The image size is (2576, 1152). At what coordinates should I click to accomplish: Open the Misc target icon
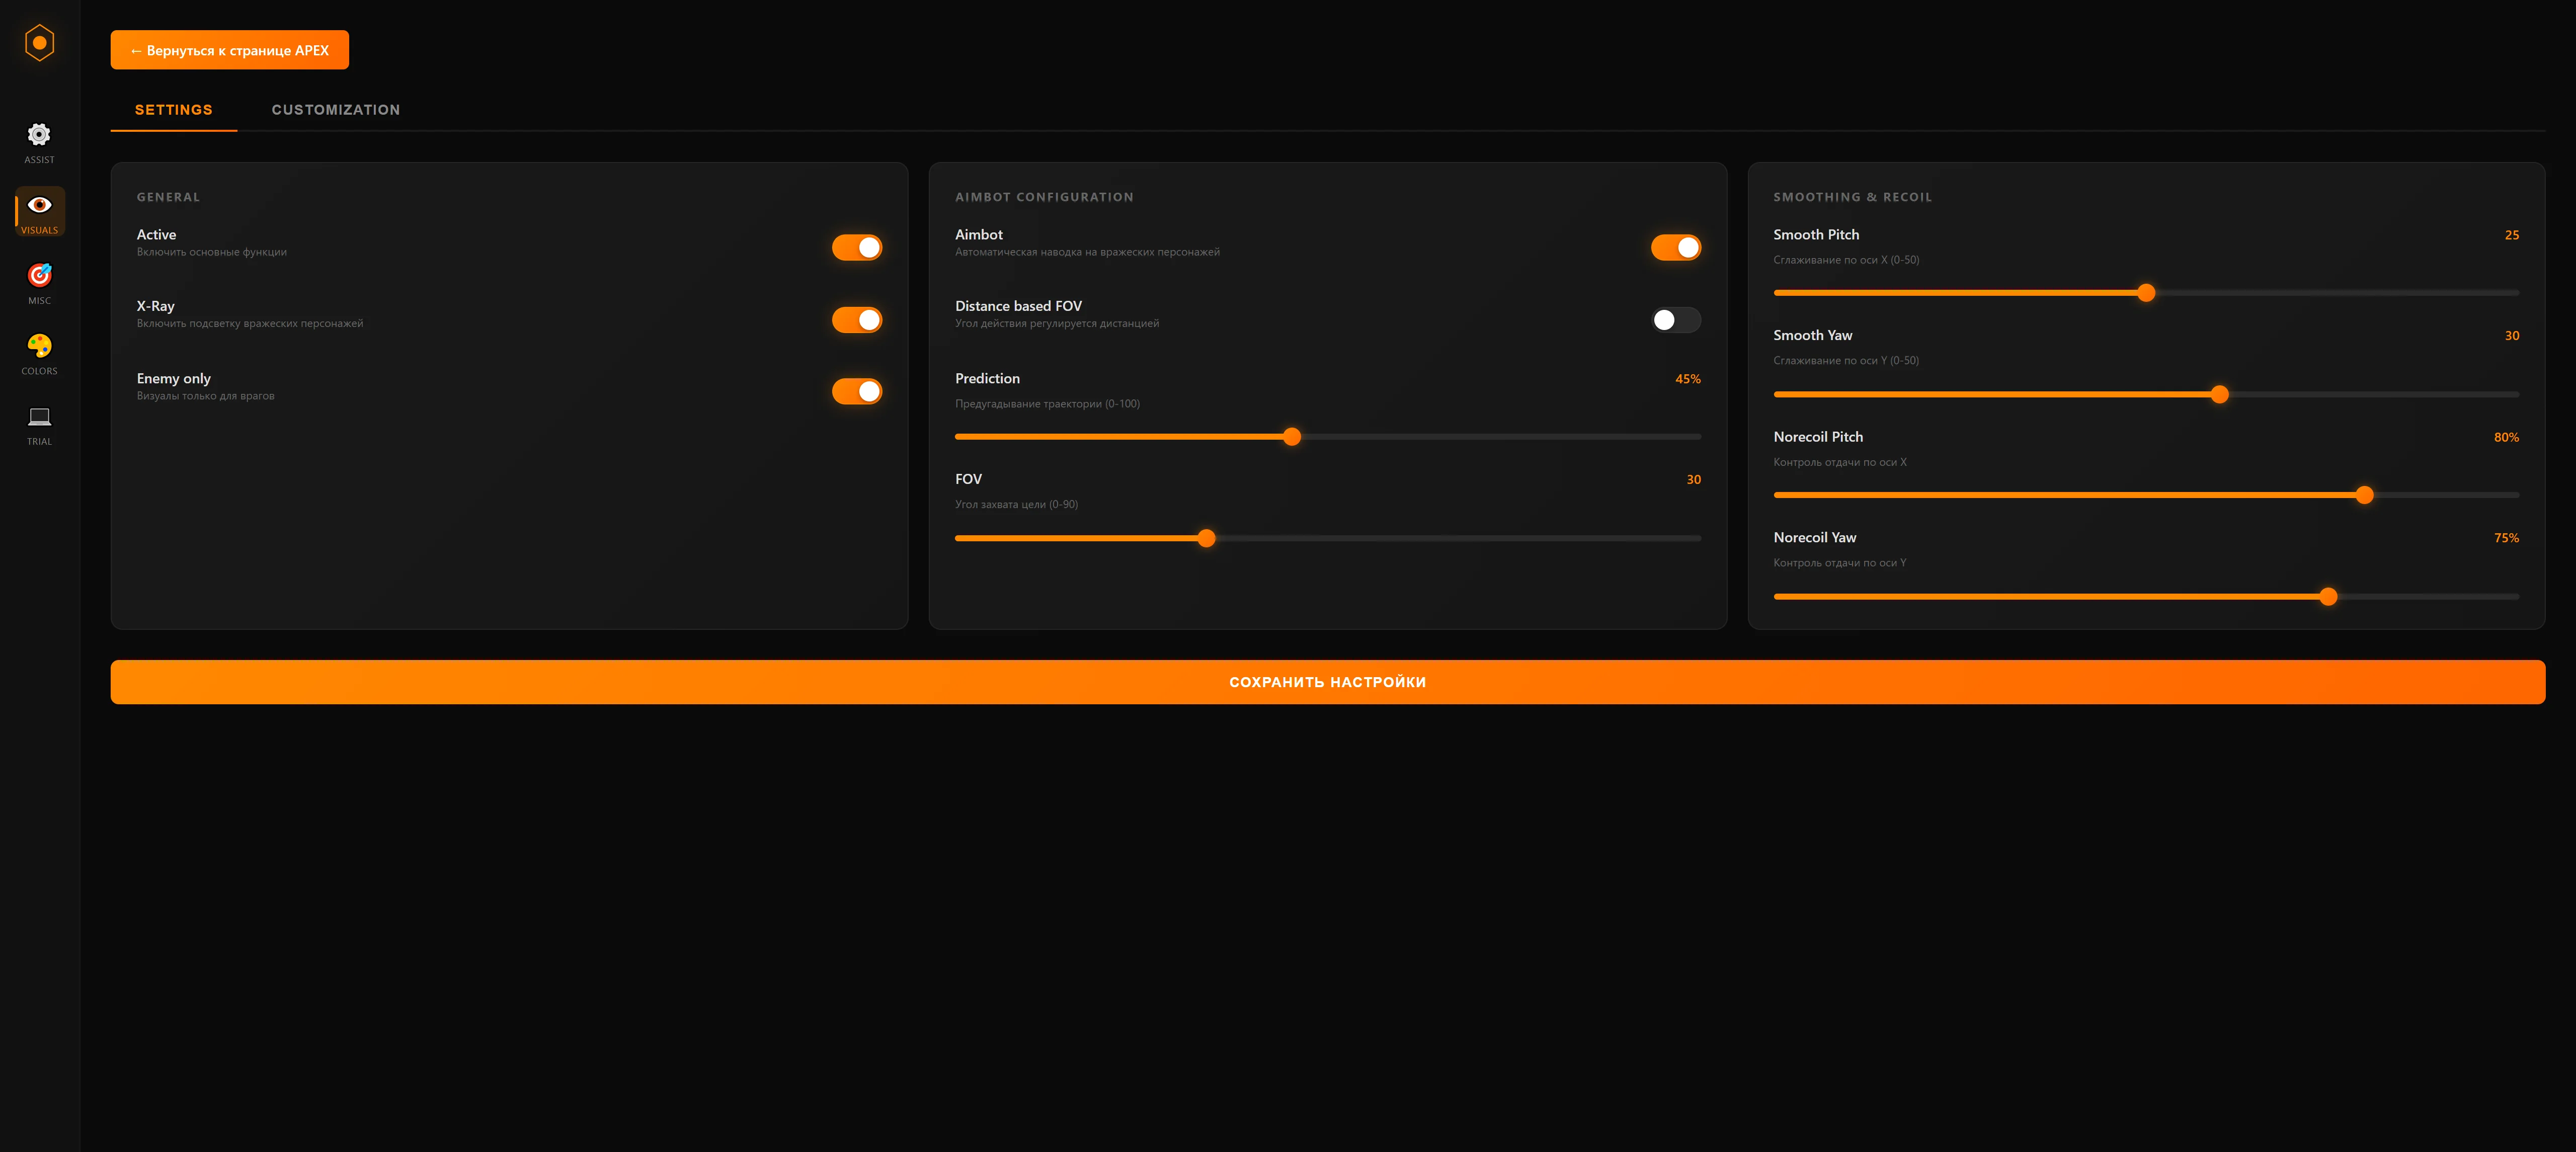pos(39,275)
